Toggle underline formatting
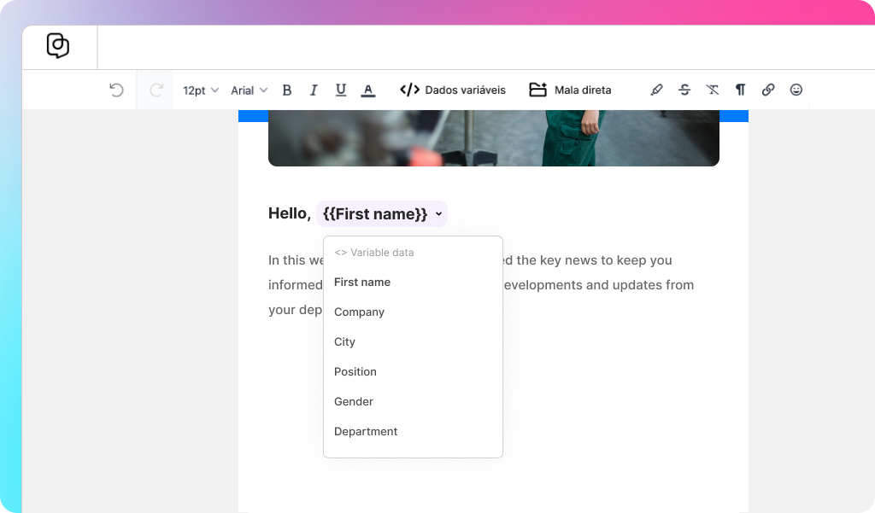This screenshot has width=875, height=513. [x=340, y=90]
